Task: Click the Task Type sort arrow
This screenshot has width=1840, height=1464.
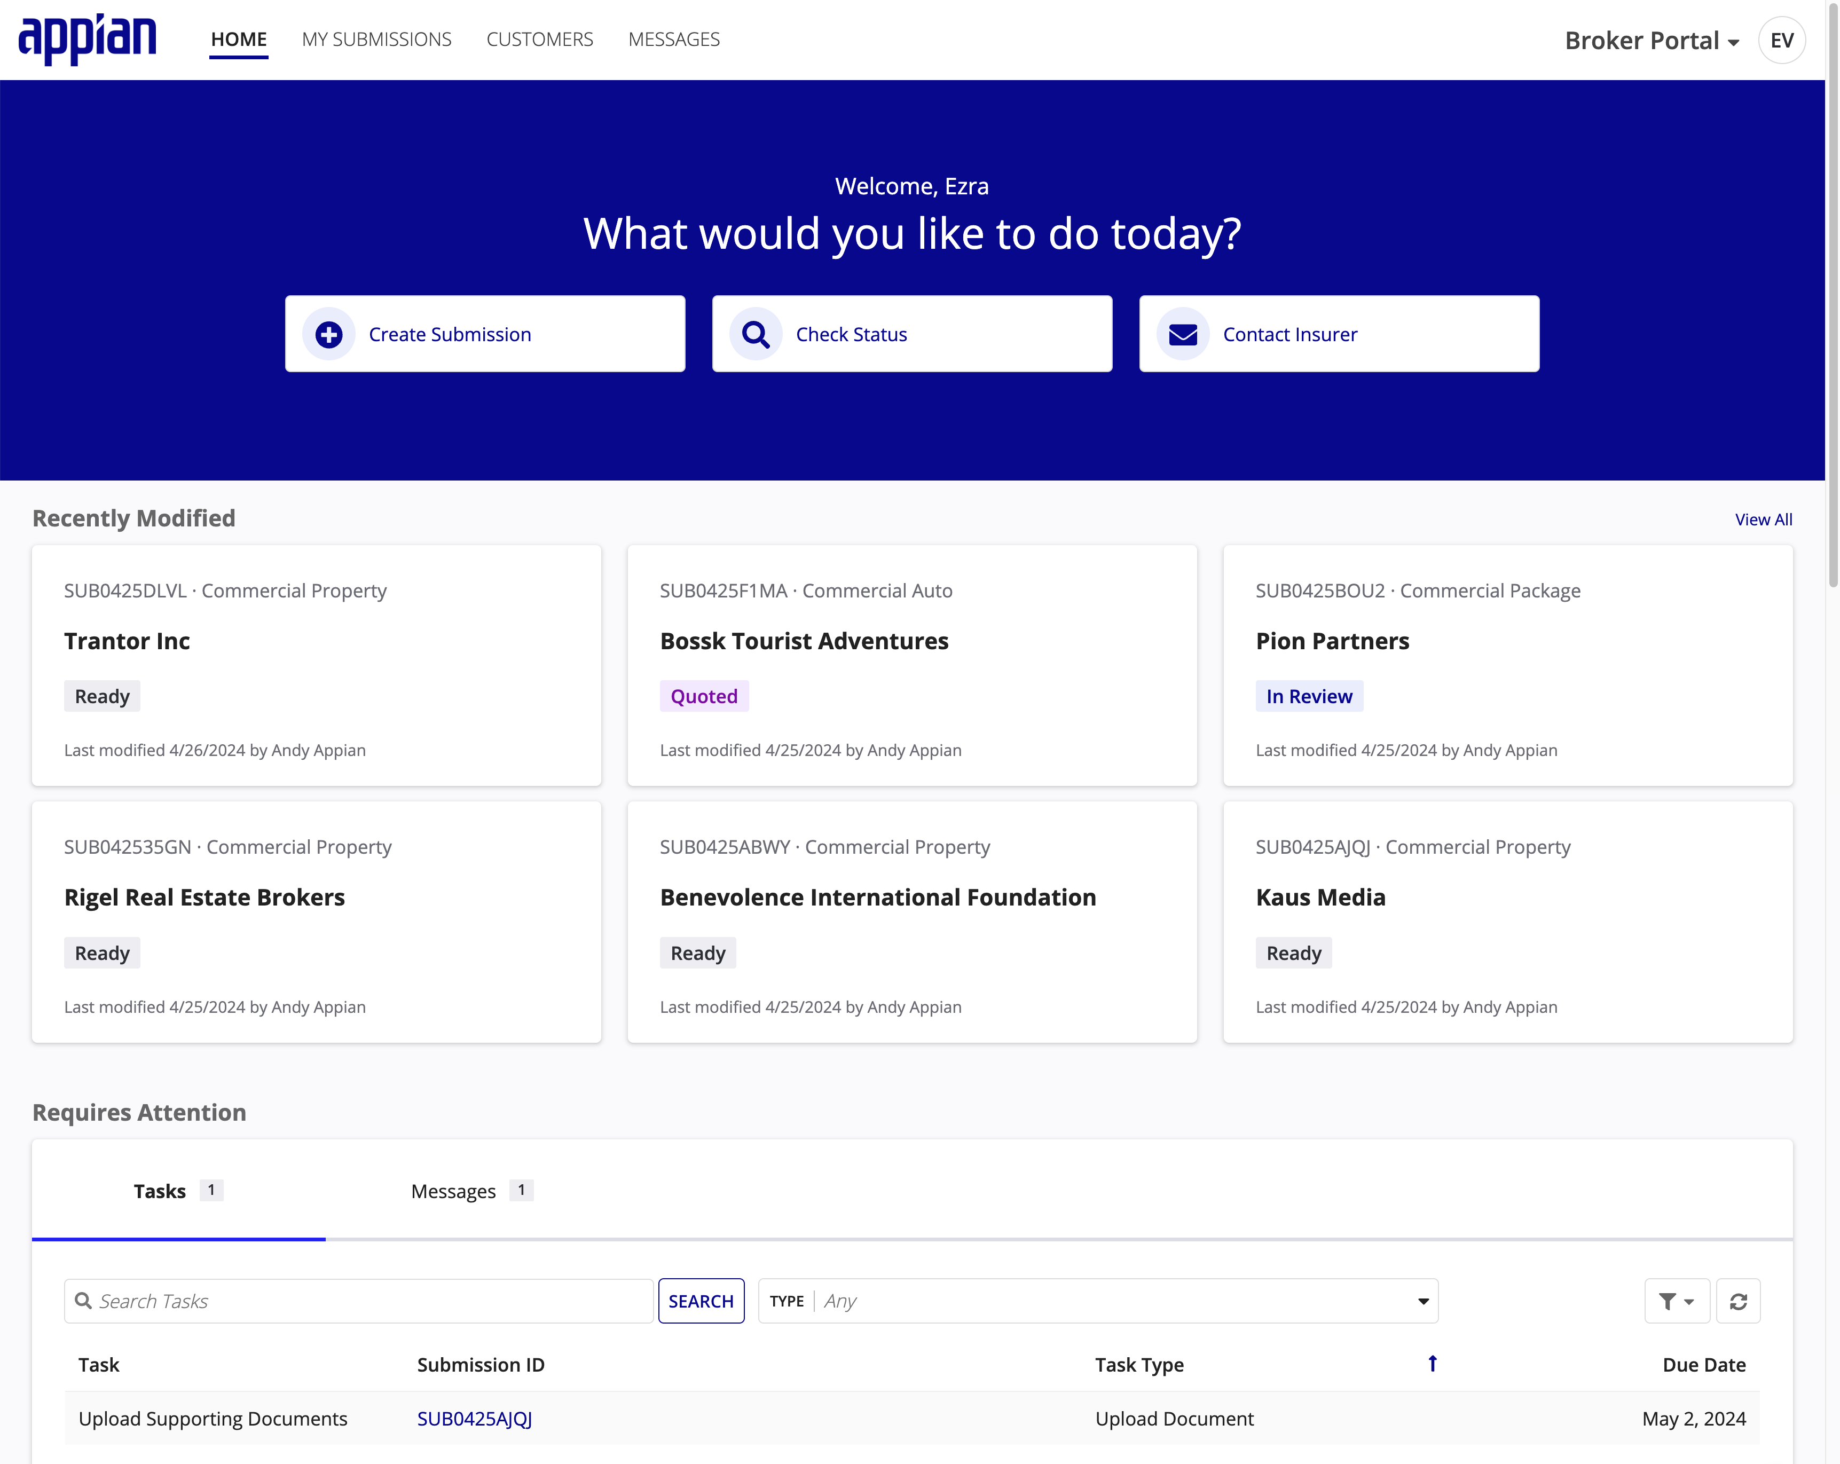Action: pos(1433,1363)
